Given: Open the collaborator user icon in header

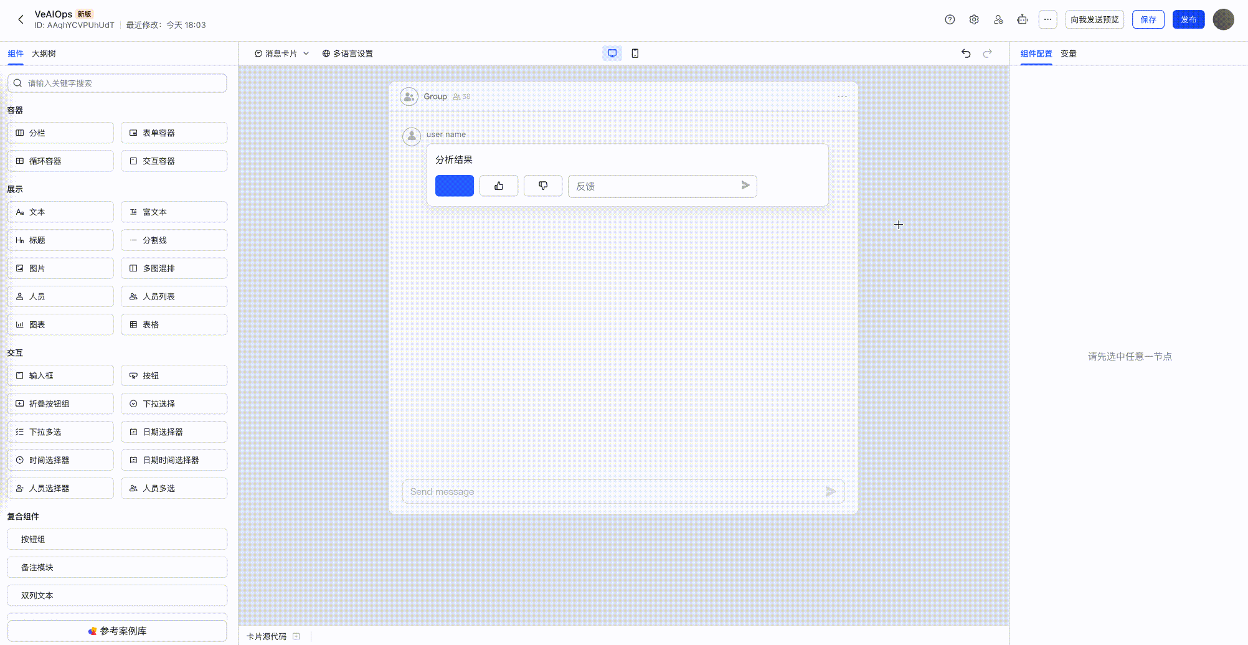Looking at the screenshot, I should pyautogui.click(x=998, y=19).
